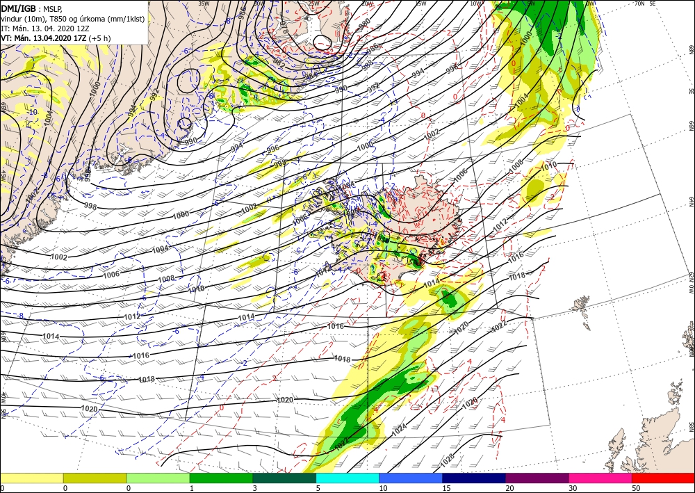
Task: Click the olive-yellow legend swatch
Action: point(95,478)
